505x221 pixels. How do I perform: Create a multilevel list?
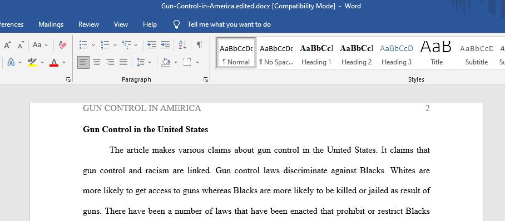[x=127, y=45]
